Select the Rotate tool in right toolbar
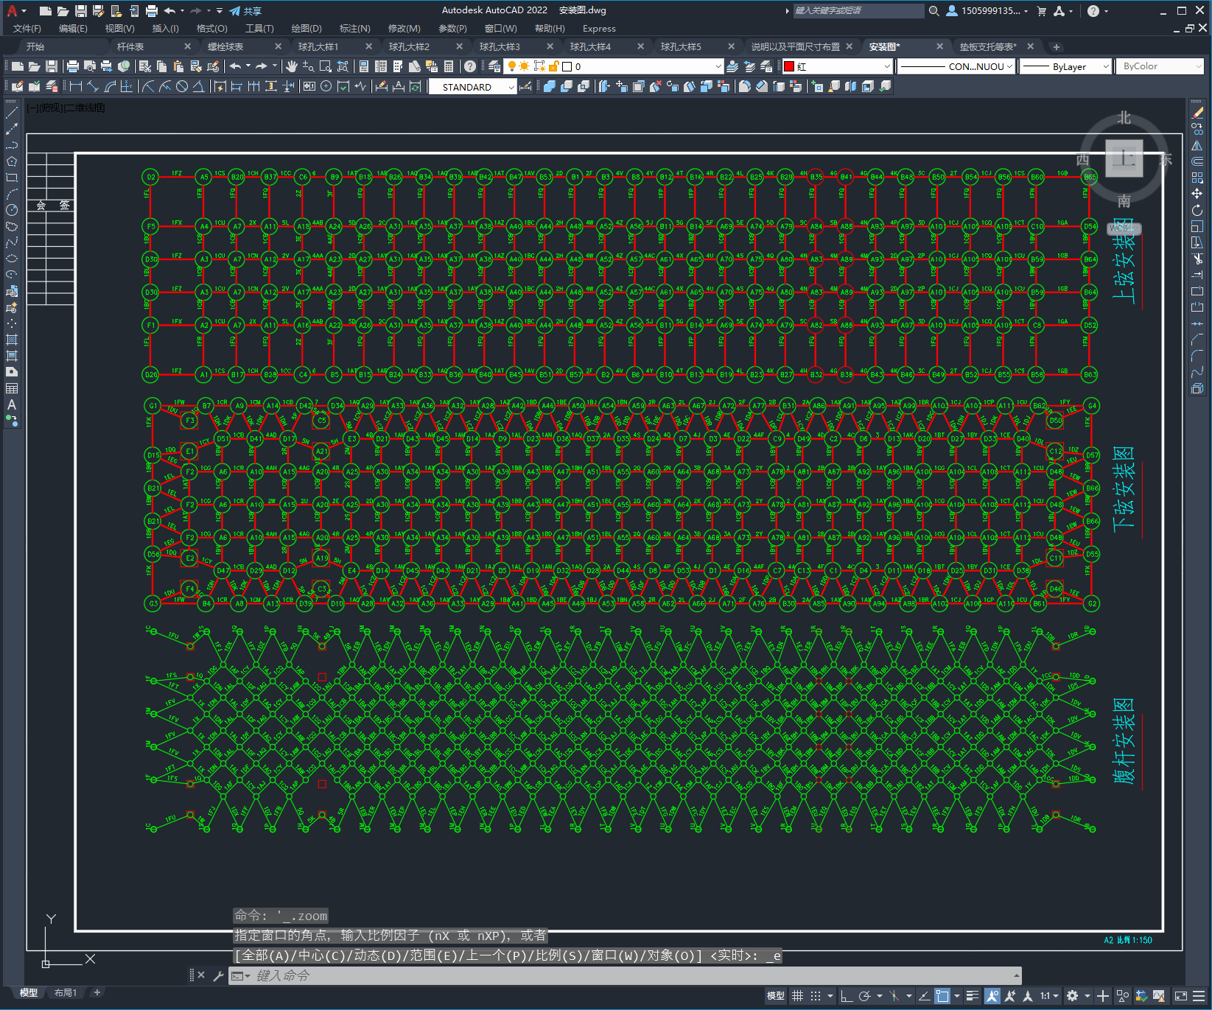 click(x=1197, y=210)
